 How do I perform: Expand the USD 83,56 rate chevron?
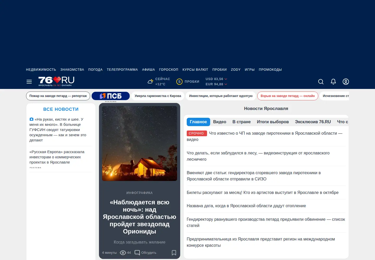pos(226,79)
